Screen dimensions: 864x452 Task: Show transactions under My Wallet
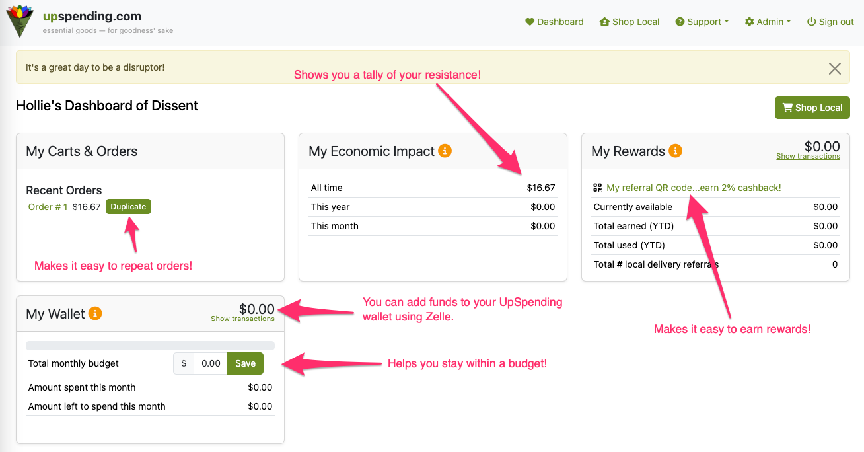coord(242,319)
